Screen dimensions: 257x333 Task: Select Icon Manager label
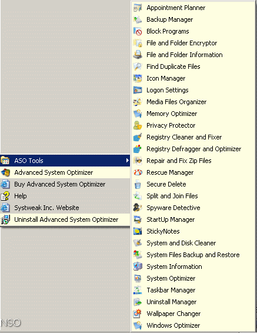coord(166,78)
